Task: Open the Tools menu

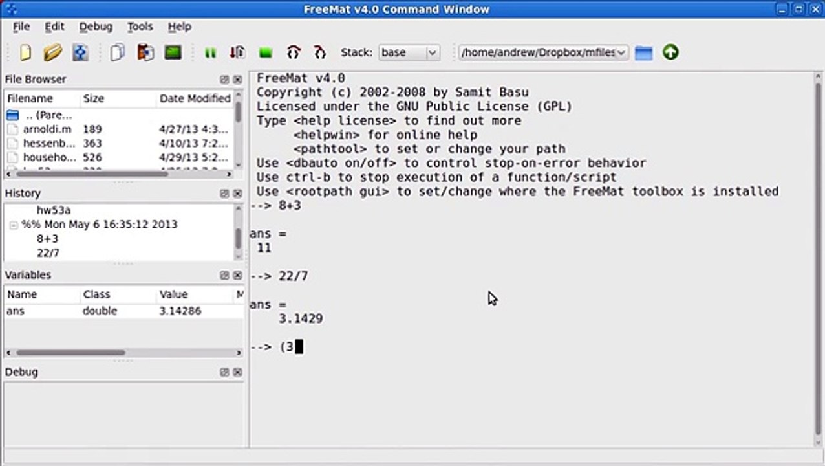Action: (x=140, y=27)
